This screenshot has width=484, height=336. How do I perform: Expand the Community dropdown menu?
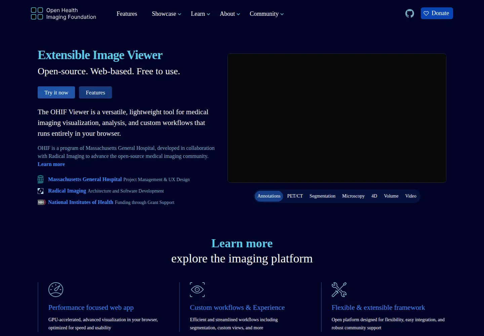tap(267, 14)
